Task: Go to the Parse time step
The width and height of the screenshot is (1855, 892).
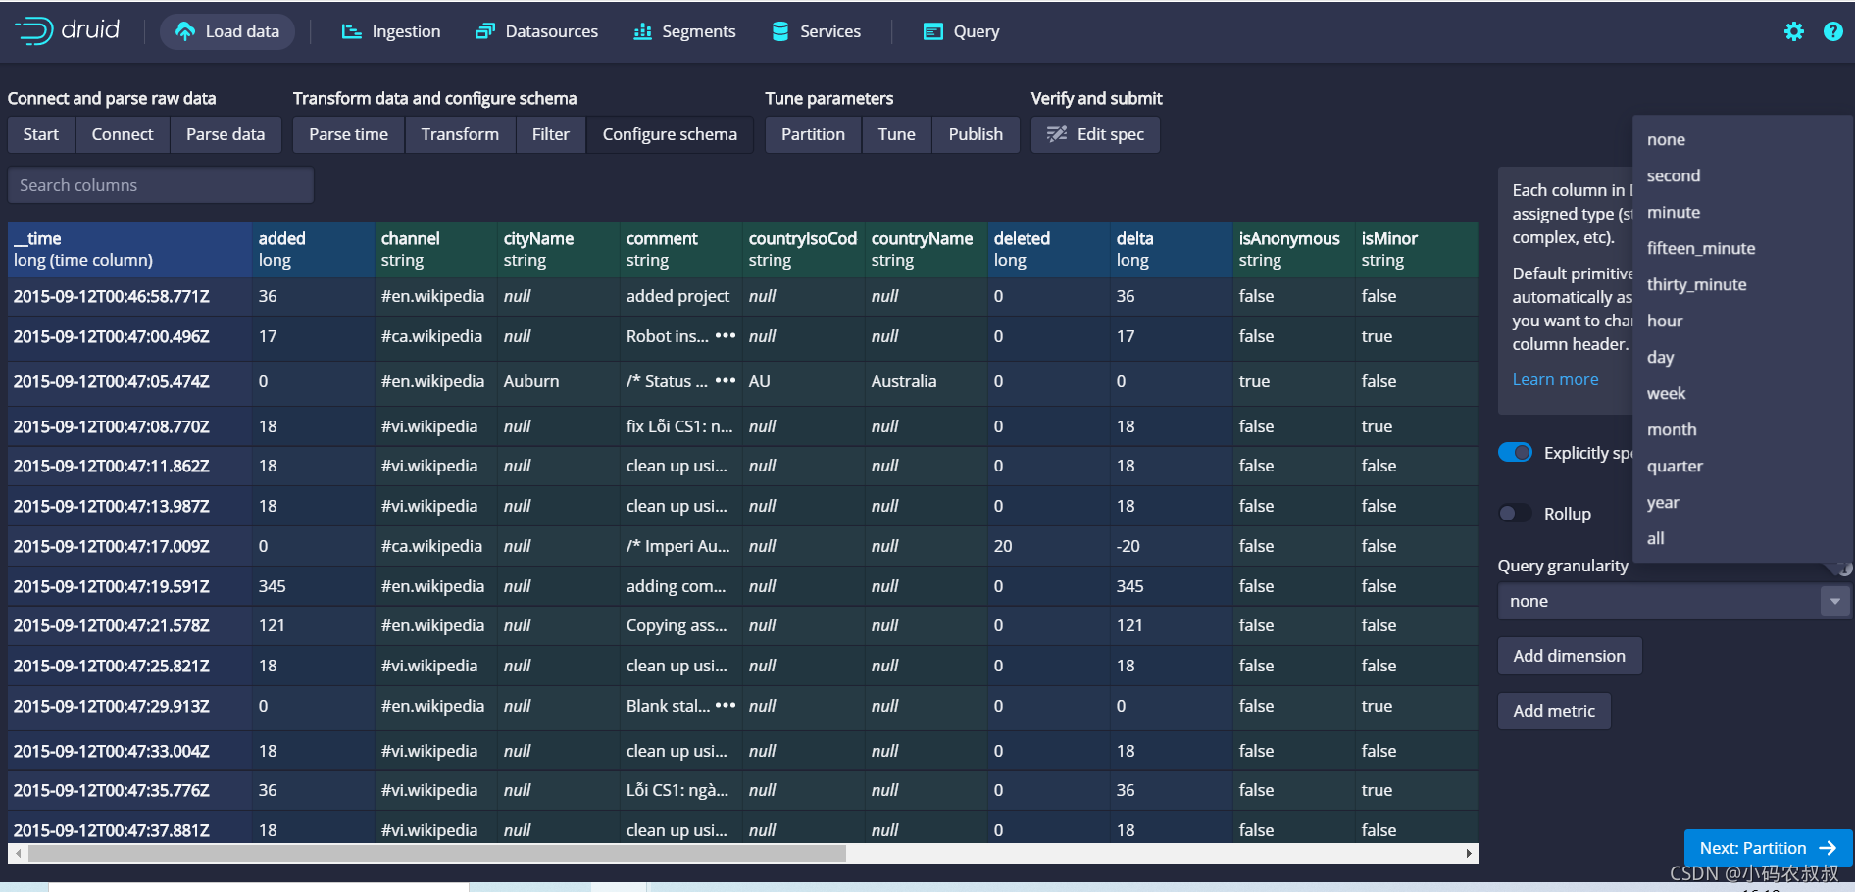Action: tap(348, 134)
